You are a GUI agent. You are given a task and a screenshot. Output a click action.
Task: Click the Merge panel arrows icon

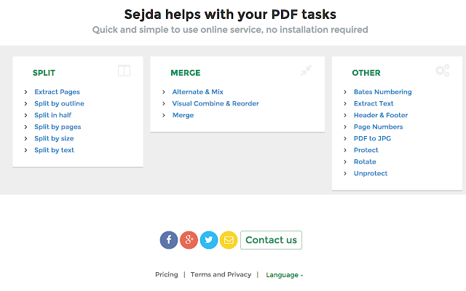coord(306,71)
